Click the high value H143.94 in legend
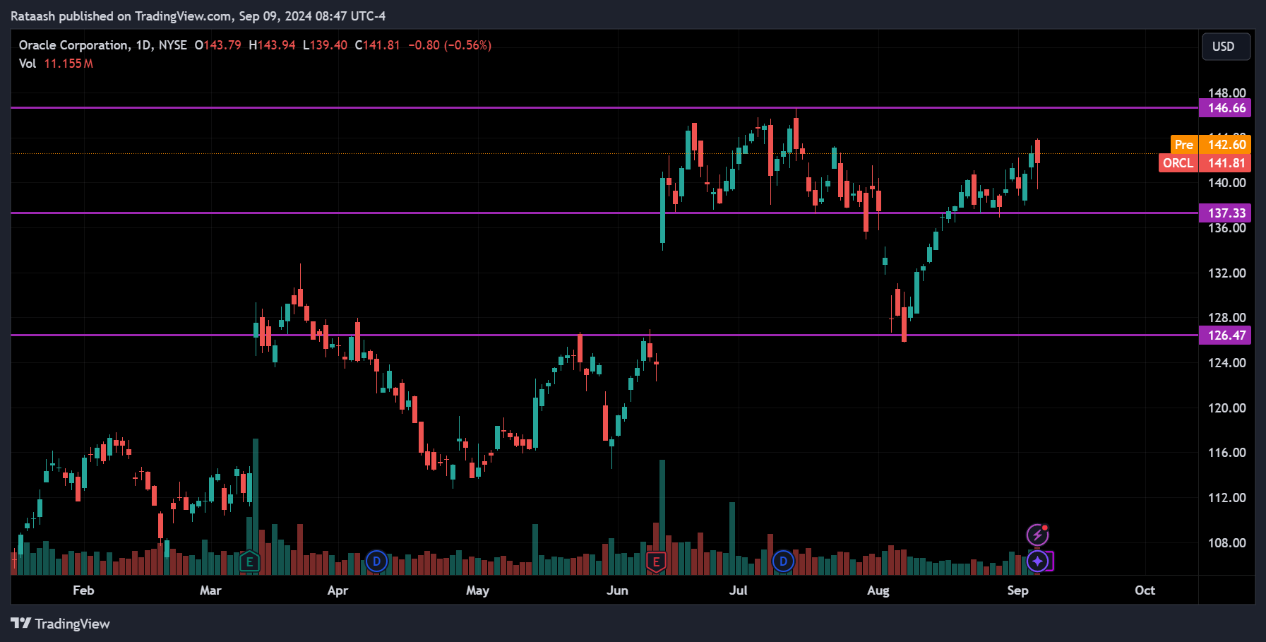Viewport: 1266px width, 642px height. (272, 45)
